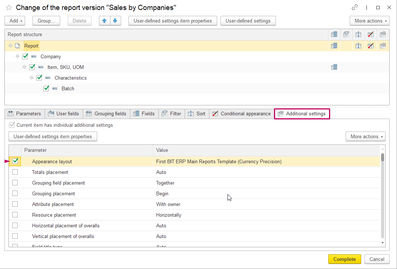Move selected item up with blue arrow
Viewport: 397px width, 269px height.
coord(105,21)
